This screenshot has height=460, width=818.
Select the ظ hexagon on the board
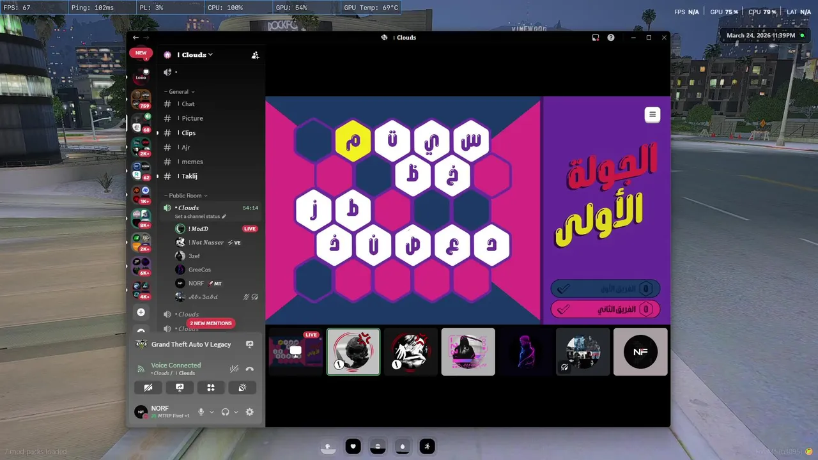point(412,174)
